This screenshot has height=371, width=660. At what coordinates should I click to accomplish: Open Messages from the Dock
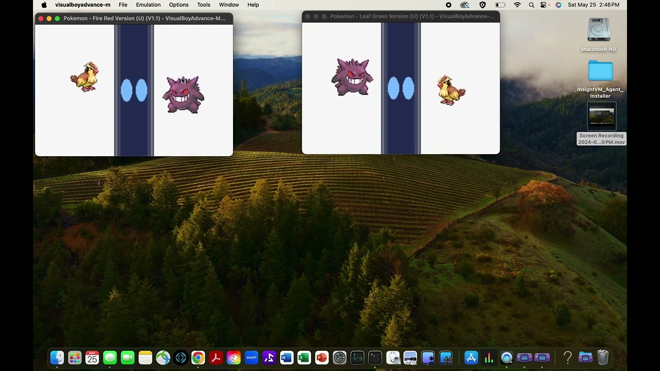[x=110, y=358]
